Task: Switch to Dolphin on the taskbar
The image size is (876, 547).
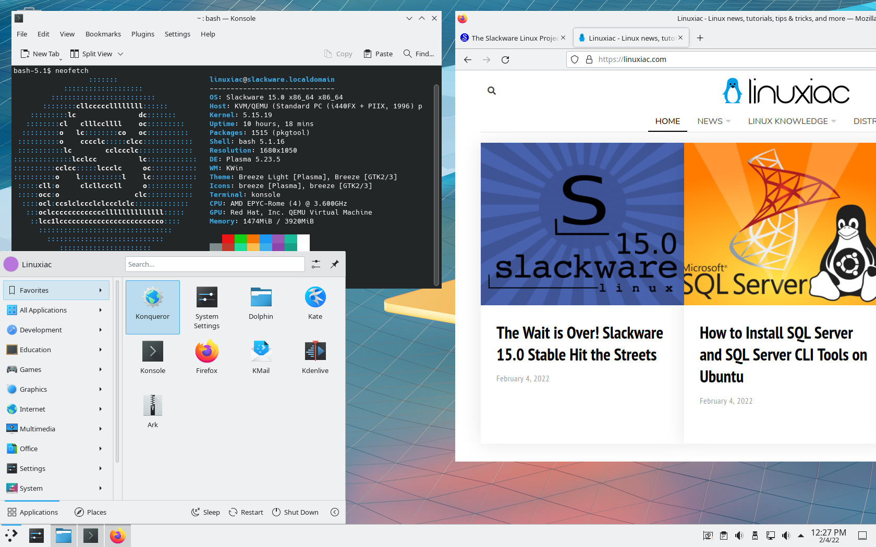Action: (64, 536)
